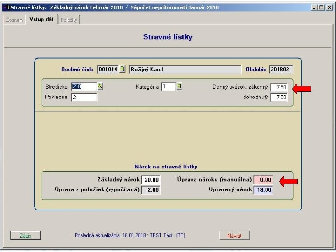Minimize the Stravné lístky window
Screen dimensions: 336x252
point(315,7)
